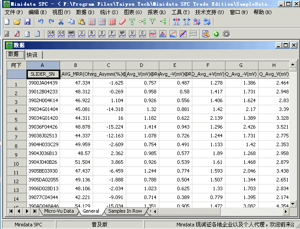Select column H header
The width and height of the screenshot is (300, 229).
click(274, 65)
